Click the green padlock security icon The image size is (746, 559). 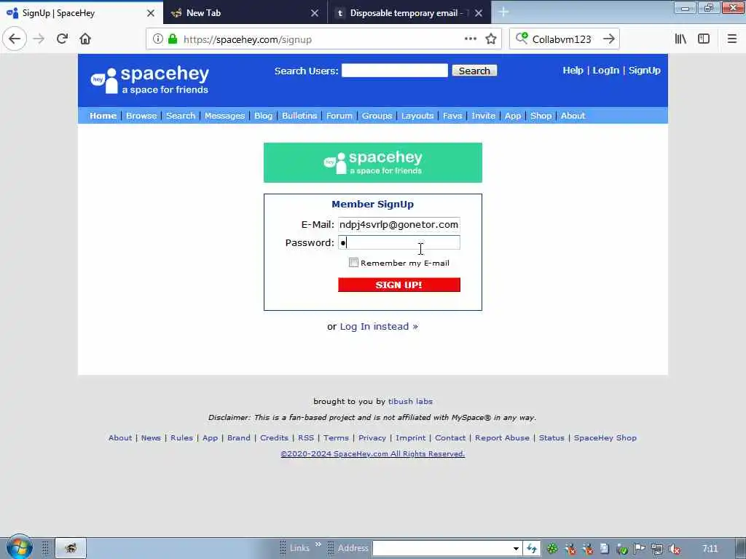(173, 39)
